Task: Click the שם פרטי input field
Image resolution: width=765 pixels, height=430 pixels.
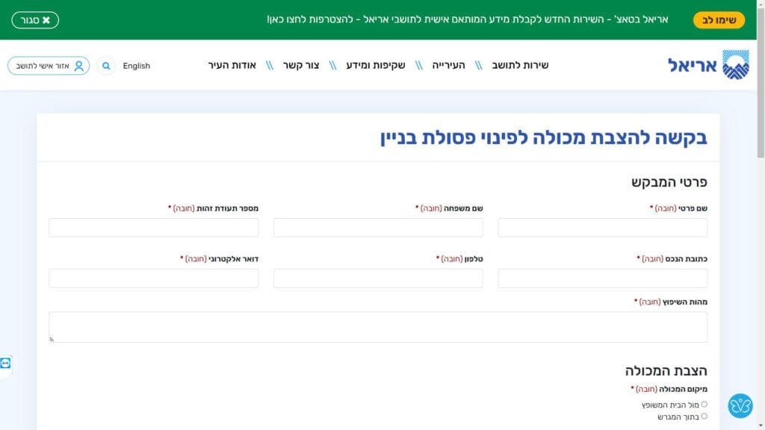Action: [x=602, y=228]
